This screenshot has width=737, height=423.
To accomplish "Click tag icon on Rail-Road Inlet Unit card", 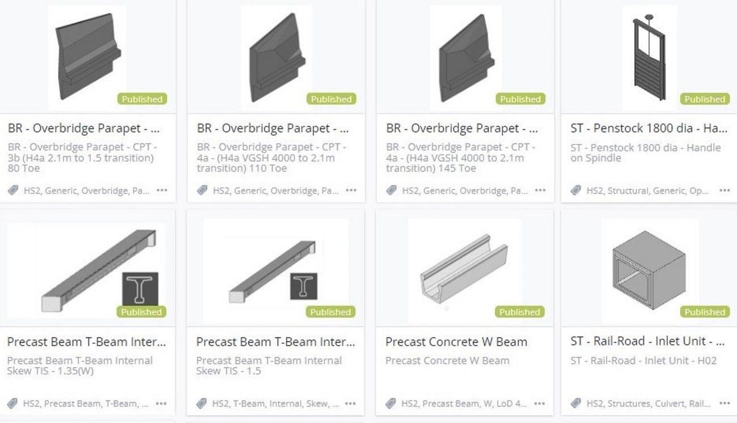I will pos(576,404).
